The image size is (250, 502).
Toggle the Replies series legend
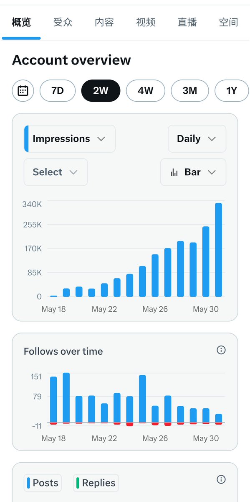(96, 483)
